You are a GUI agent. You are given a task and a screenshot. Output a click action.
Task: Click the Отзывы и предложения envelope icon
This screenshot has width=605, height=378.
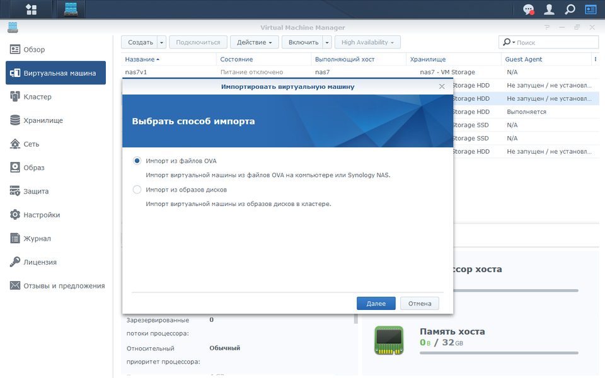15,285
